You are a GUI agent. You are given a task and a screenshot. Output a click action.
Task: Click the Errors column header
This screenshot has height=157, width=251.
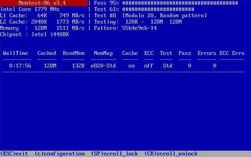tap(207, 53)
